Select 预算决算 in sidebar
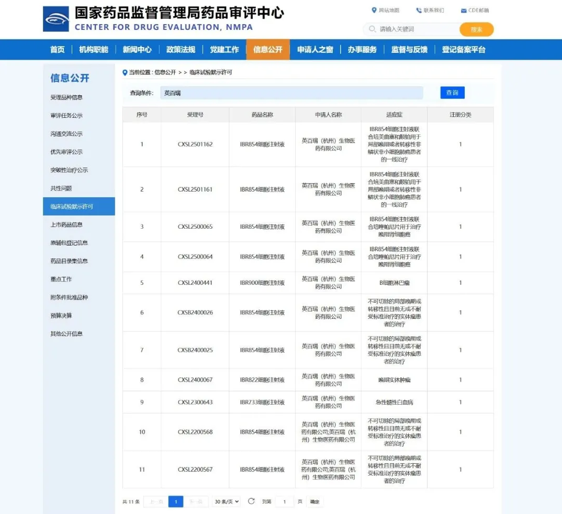The width and height of the screenshot is (562, 514). [61, 316]
